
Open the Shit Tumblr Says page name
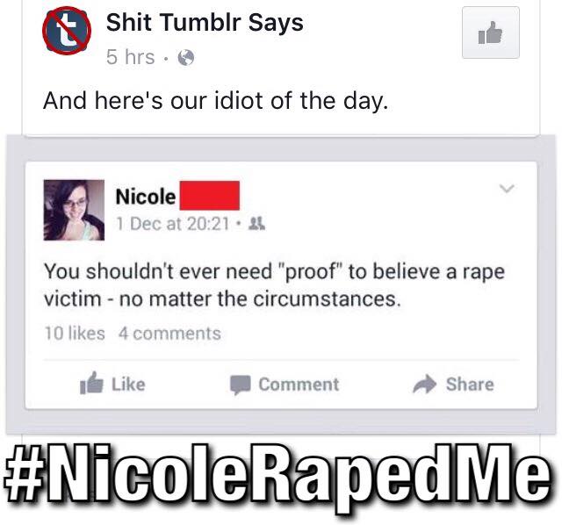pos(205,22)
